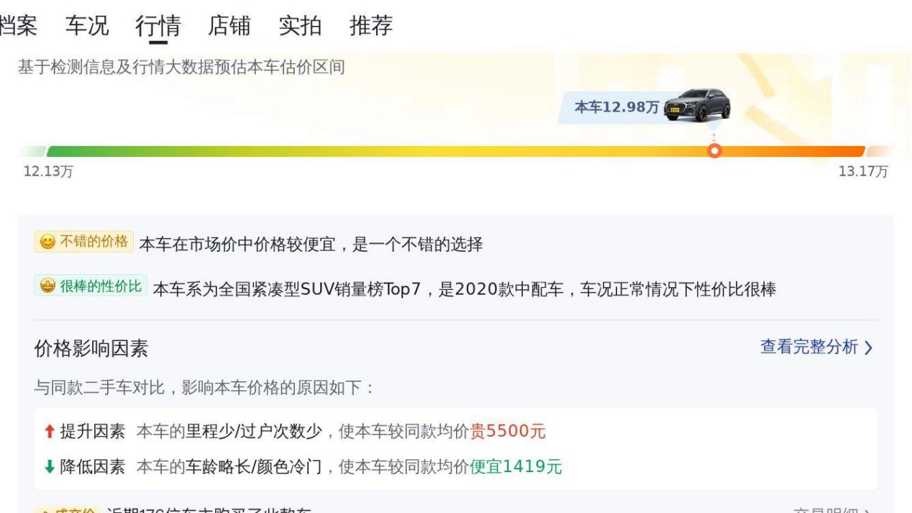The height and width of the screenshot is (513, 912).
Task: Click the green down arrow beside 降低因素
Action: (x=49, y=468)
